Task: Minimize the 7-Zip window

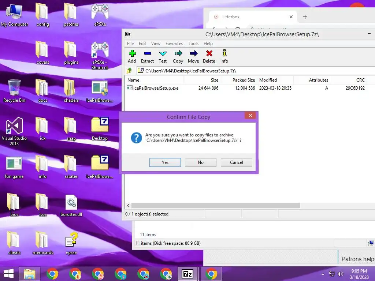Action: pos(369,34)
